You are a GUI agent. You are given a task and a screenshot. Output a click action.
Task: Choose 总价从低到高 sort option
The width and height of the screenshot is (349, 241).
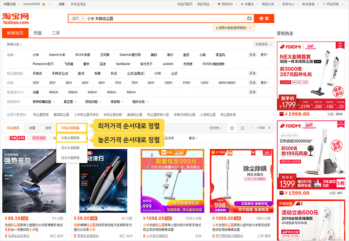tap(71, 148)
